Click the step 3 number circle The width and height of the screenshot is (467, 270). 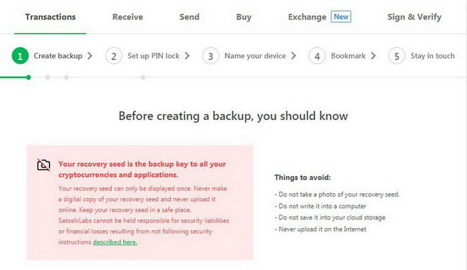coord(211,56)
